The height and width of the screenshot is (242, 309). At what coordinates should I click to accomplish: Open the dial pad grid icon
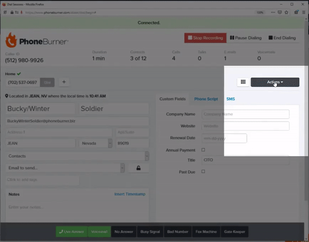(243, 82)
